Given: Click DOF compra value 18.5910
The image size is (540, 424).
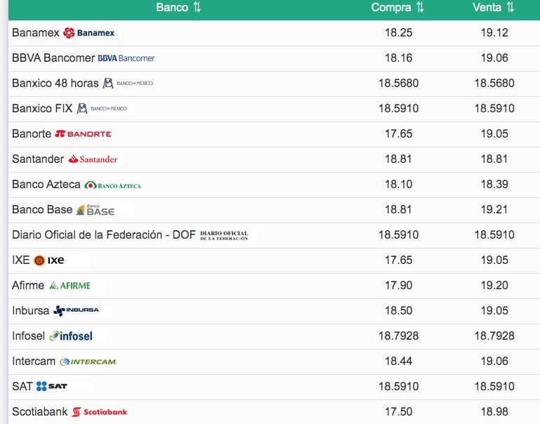Looking at the screenshot, I should (x=398, y=234).
